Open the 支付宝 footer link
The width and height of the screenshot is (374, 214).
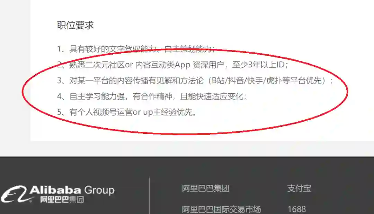click(x=299, y=188)
